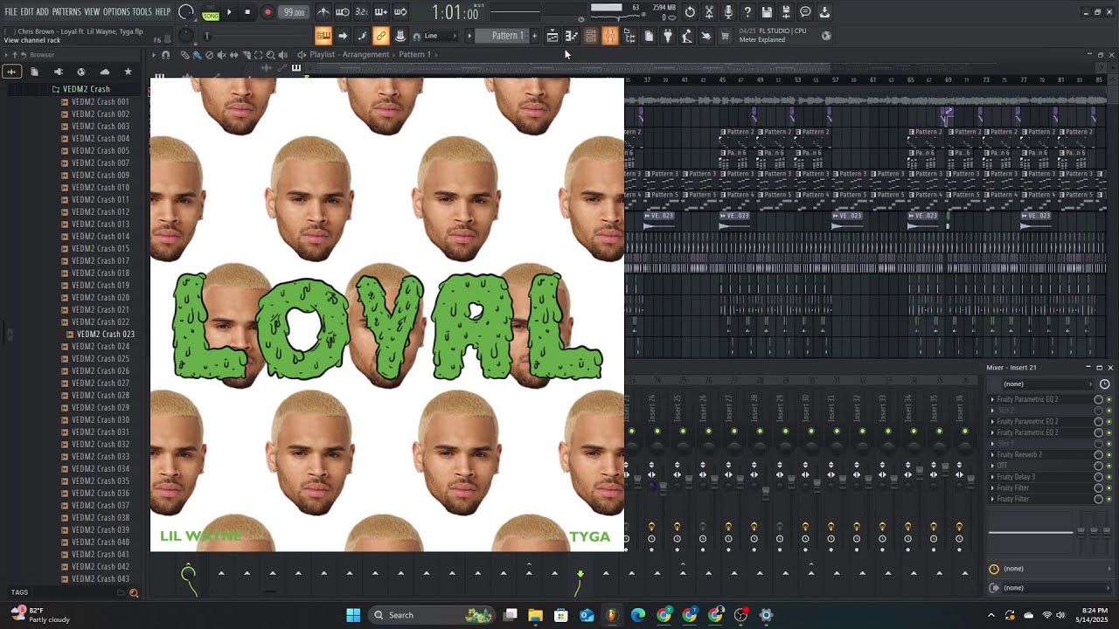Viewport: 1119px width, 629px height.
Task: Open the Channel rack view icon
Action: 590,36
